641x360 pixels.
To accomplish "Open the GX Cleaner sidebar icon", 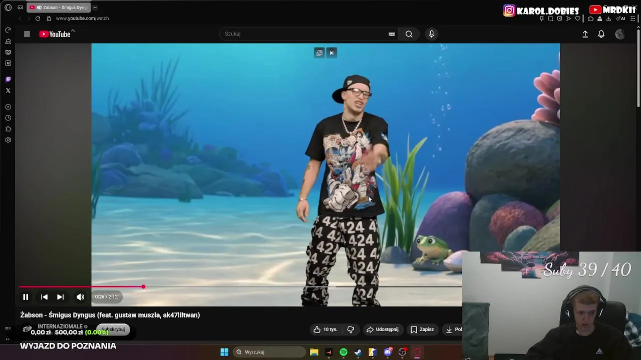I will [x=8, y=41].
